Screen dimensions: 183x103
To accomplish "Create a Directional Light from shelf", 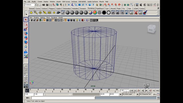I will pyautogui.click(x=35, y=13).
